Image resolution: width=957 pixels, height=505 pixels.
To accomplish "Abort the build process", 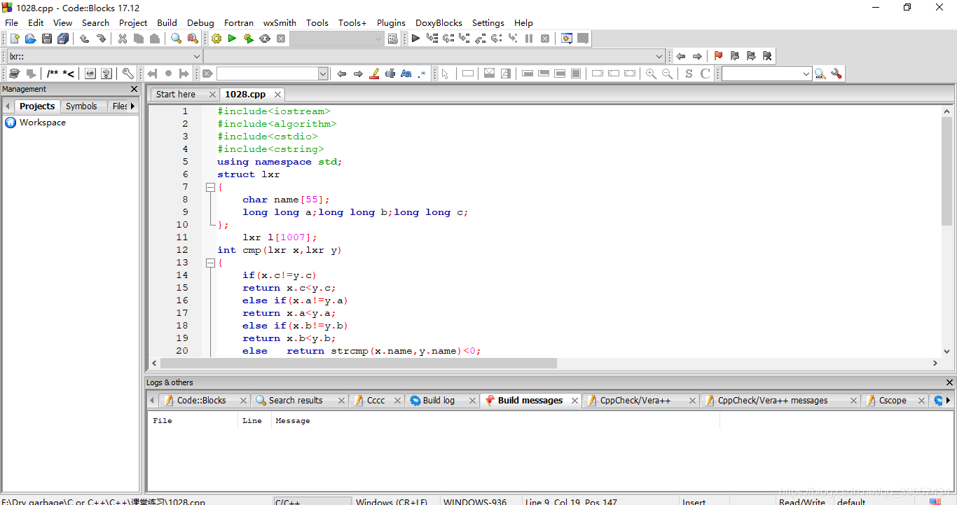I will click(x=281, y=39).
